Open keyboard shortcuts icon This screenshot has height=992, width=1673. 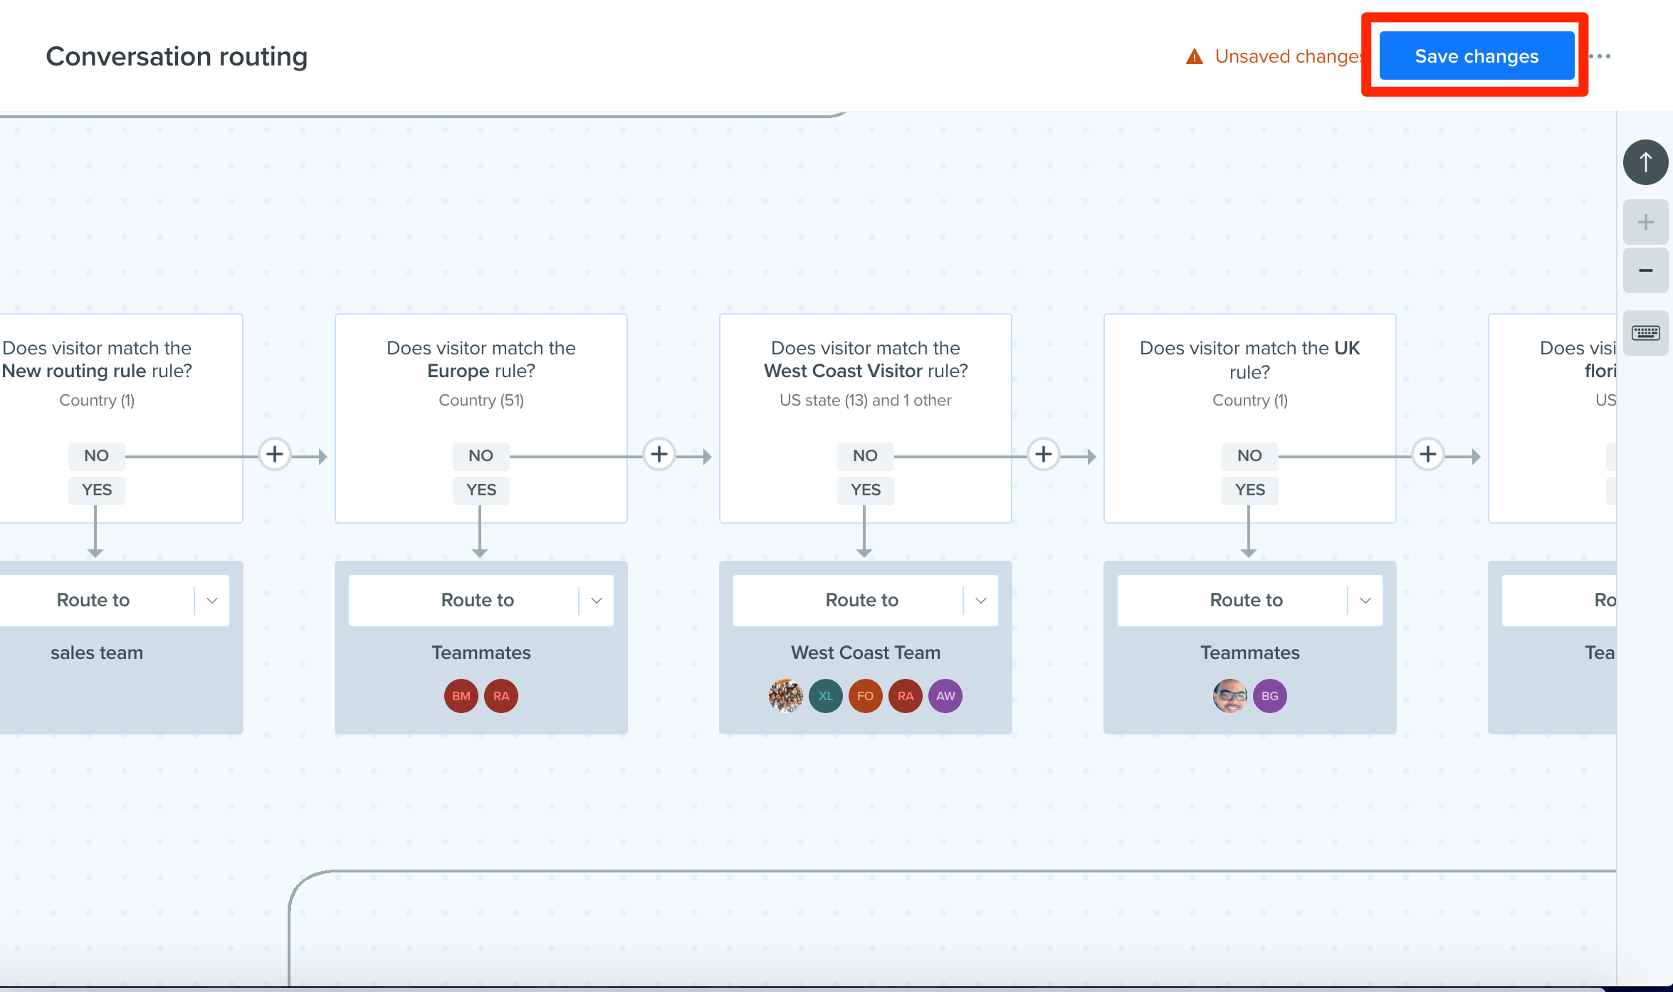tap(1645, 332)
